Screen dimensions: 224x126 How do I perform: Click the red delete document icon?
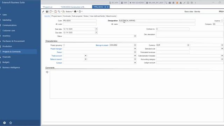pyautogui.click(x=55, y=12)
